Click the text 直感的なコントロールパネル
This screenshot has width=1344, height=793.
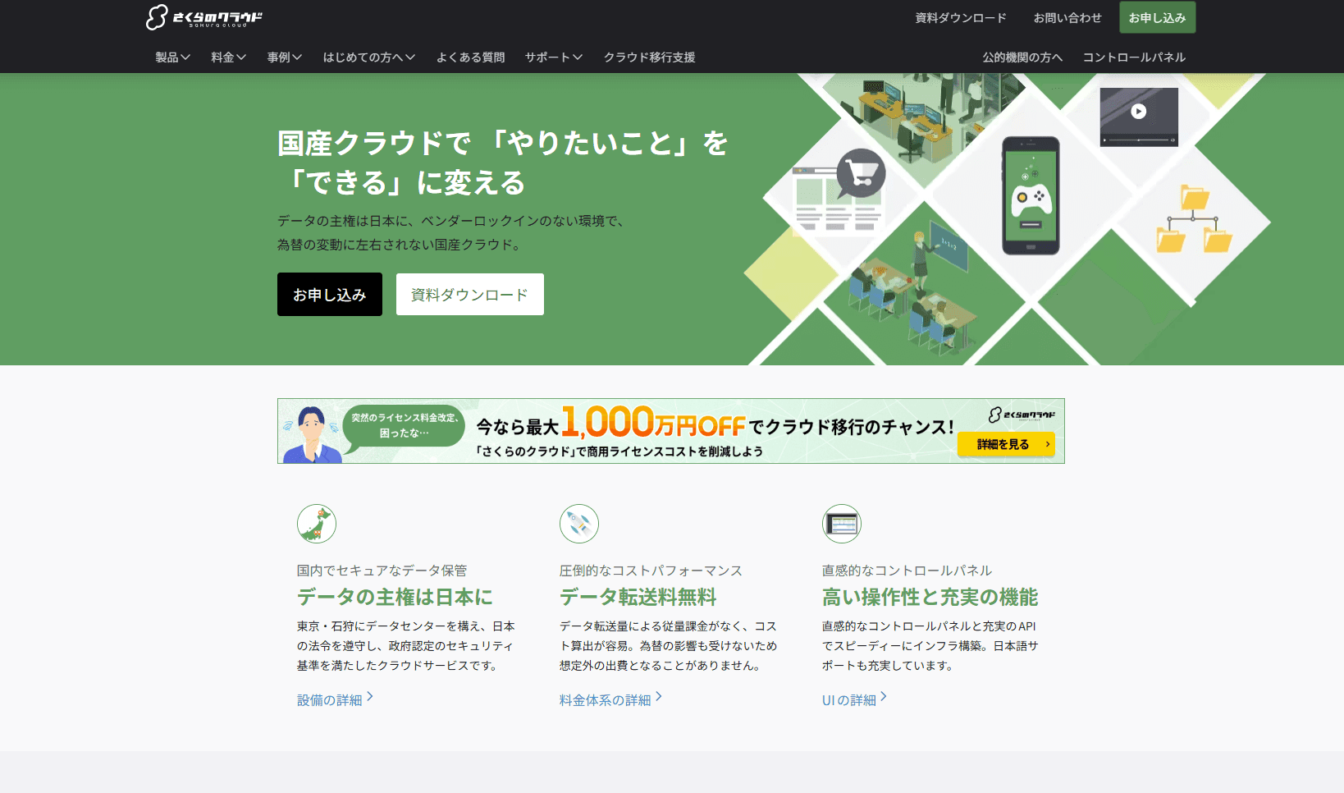(907, 571)
